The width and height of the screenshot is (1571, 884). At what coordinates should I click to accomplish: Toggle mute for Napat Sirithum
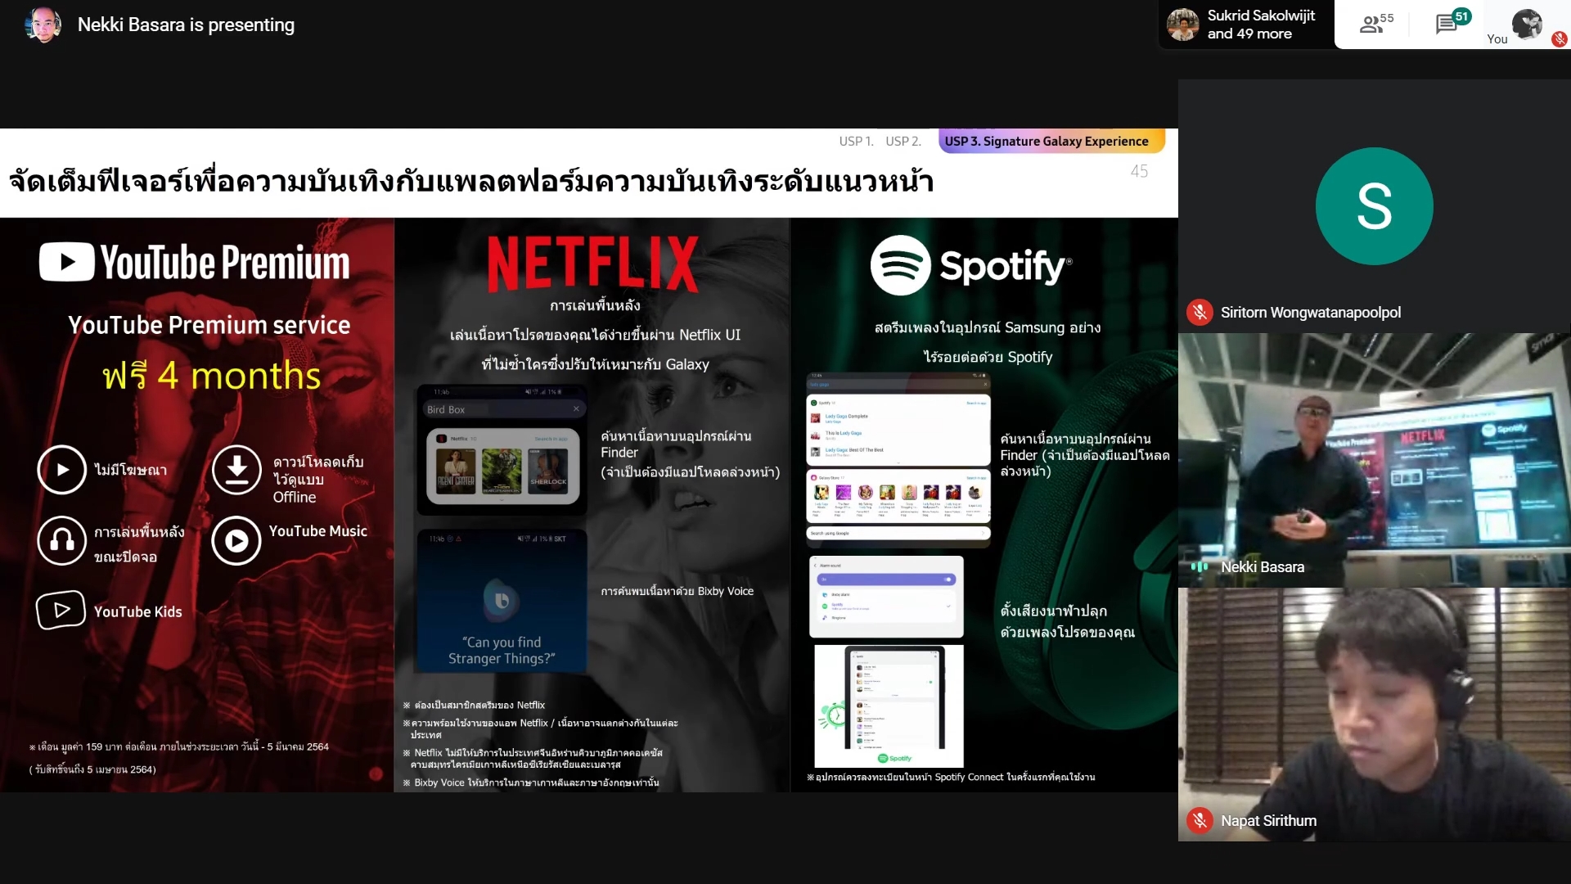1200,820
